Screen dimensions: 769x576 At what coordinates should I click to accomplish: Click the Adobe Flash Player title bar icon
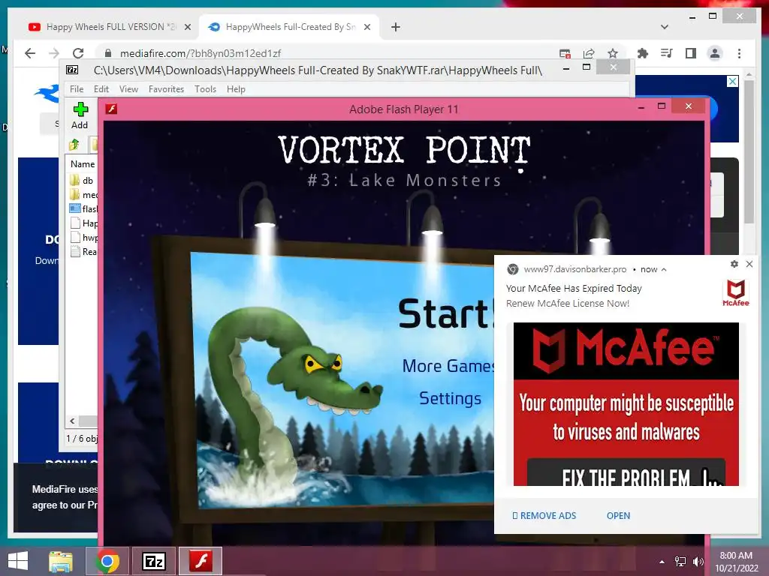112,109
